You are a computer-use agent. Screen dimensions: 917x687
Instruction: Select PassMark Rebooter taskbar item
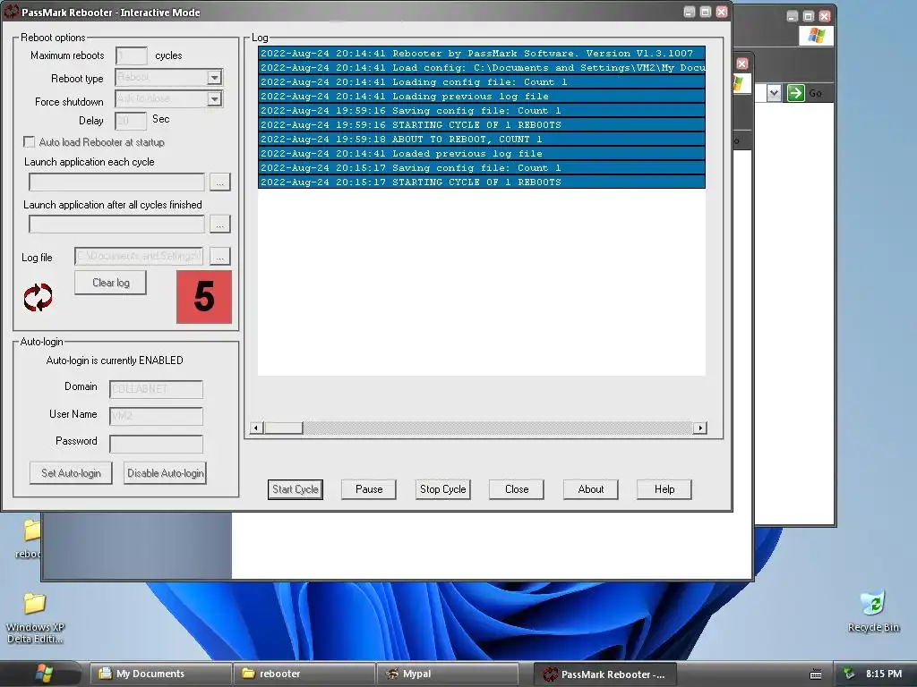pyautogui.click(x=604, y=674)
